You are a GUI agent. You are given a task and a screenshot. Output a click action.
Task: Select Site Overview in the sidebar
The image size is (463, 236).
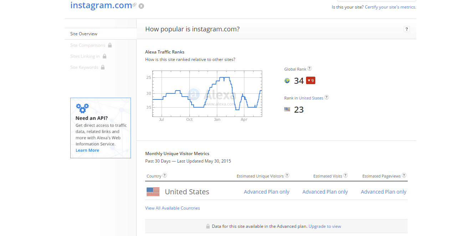[101, 34]
